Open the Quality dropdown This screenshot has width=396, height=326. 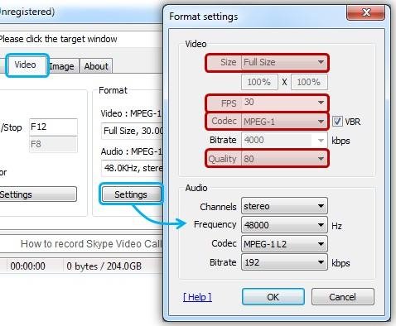pos(284,159)
